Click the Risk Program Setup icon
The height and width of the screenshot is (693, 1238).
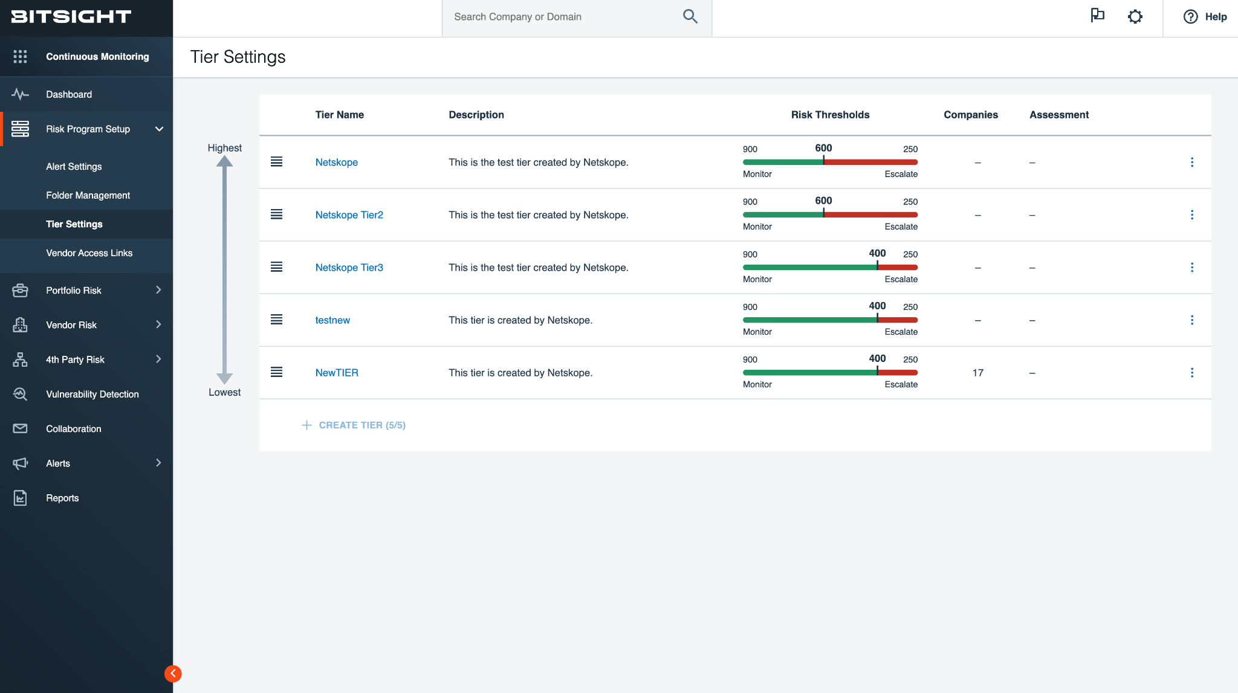20,129
